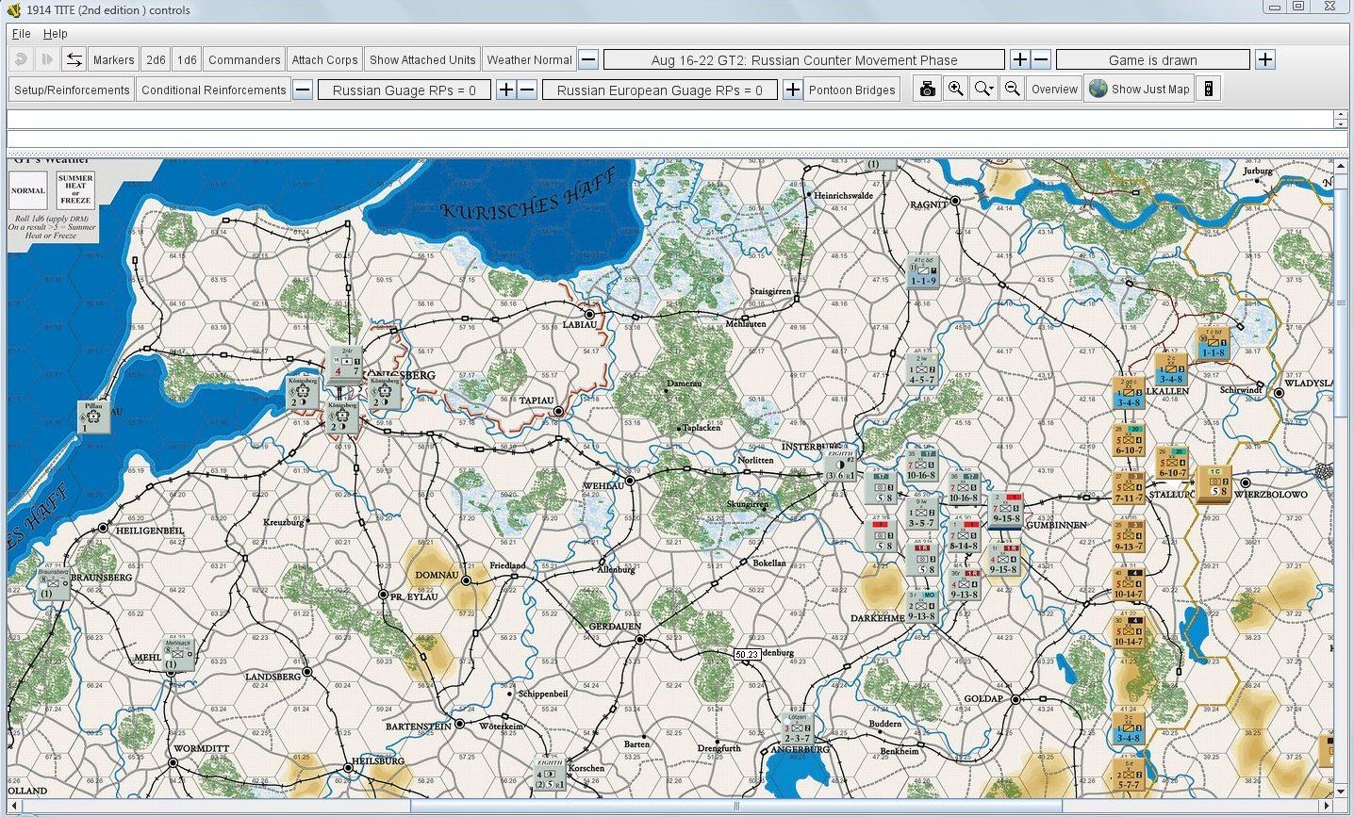
Task: Click the Königsberg city label on map
Action: coord(401,374)
